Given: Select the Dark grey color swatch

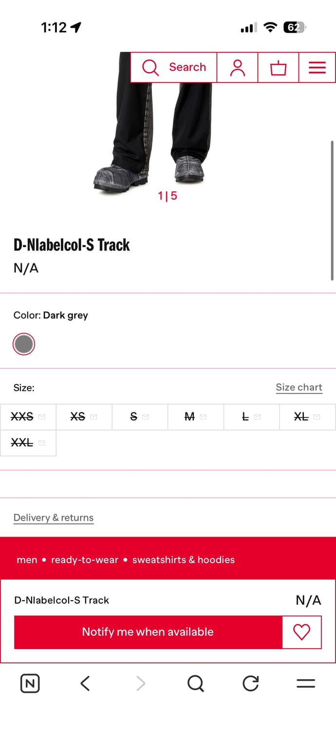Looking at the screenshot, I should [x=24, y=345].
